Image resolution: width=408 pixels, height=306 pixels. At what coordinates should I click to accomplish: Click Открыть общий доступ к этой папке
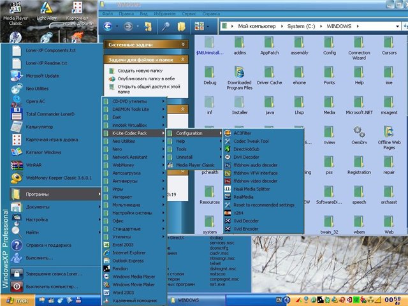pyautogui.click(x=149, y=89)
